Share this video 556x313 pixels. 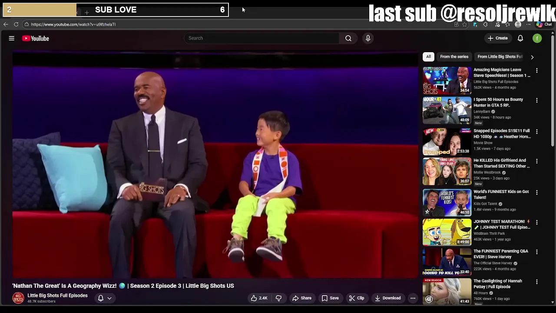pos(301,298)
